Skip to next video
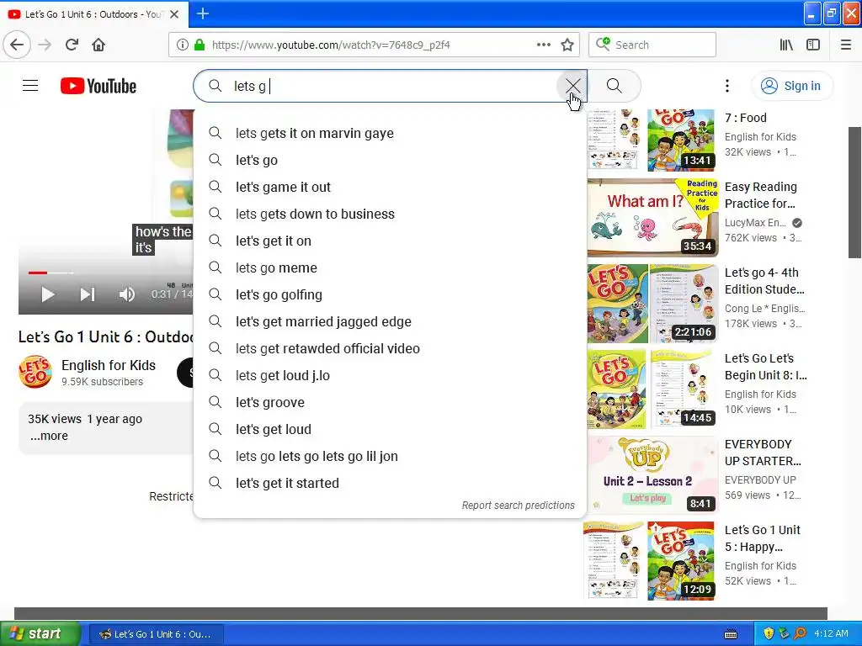The height and width of the screenshot is (646, 862). coord(87,294)
